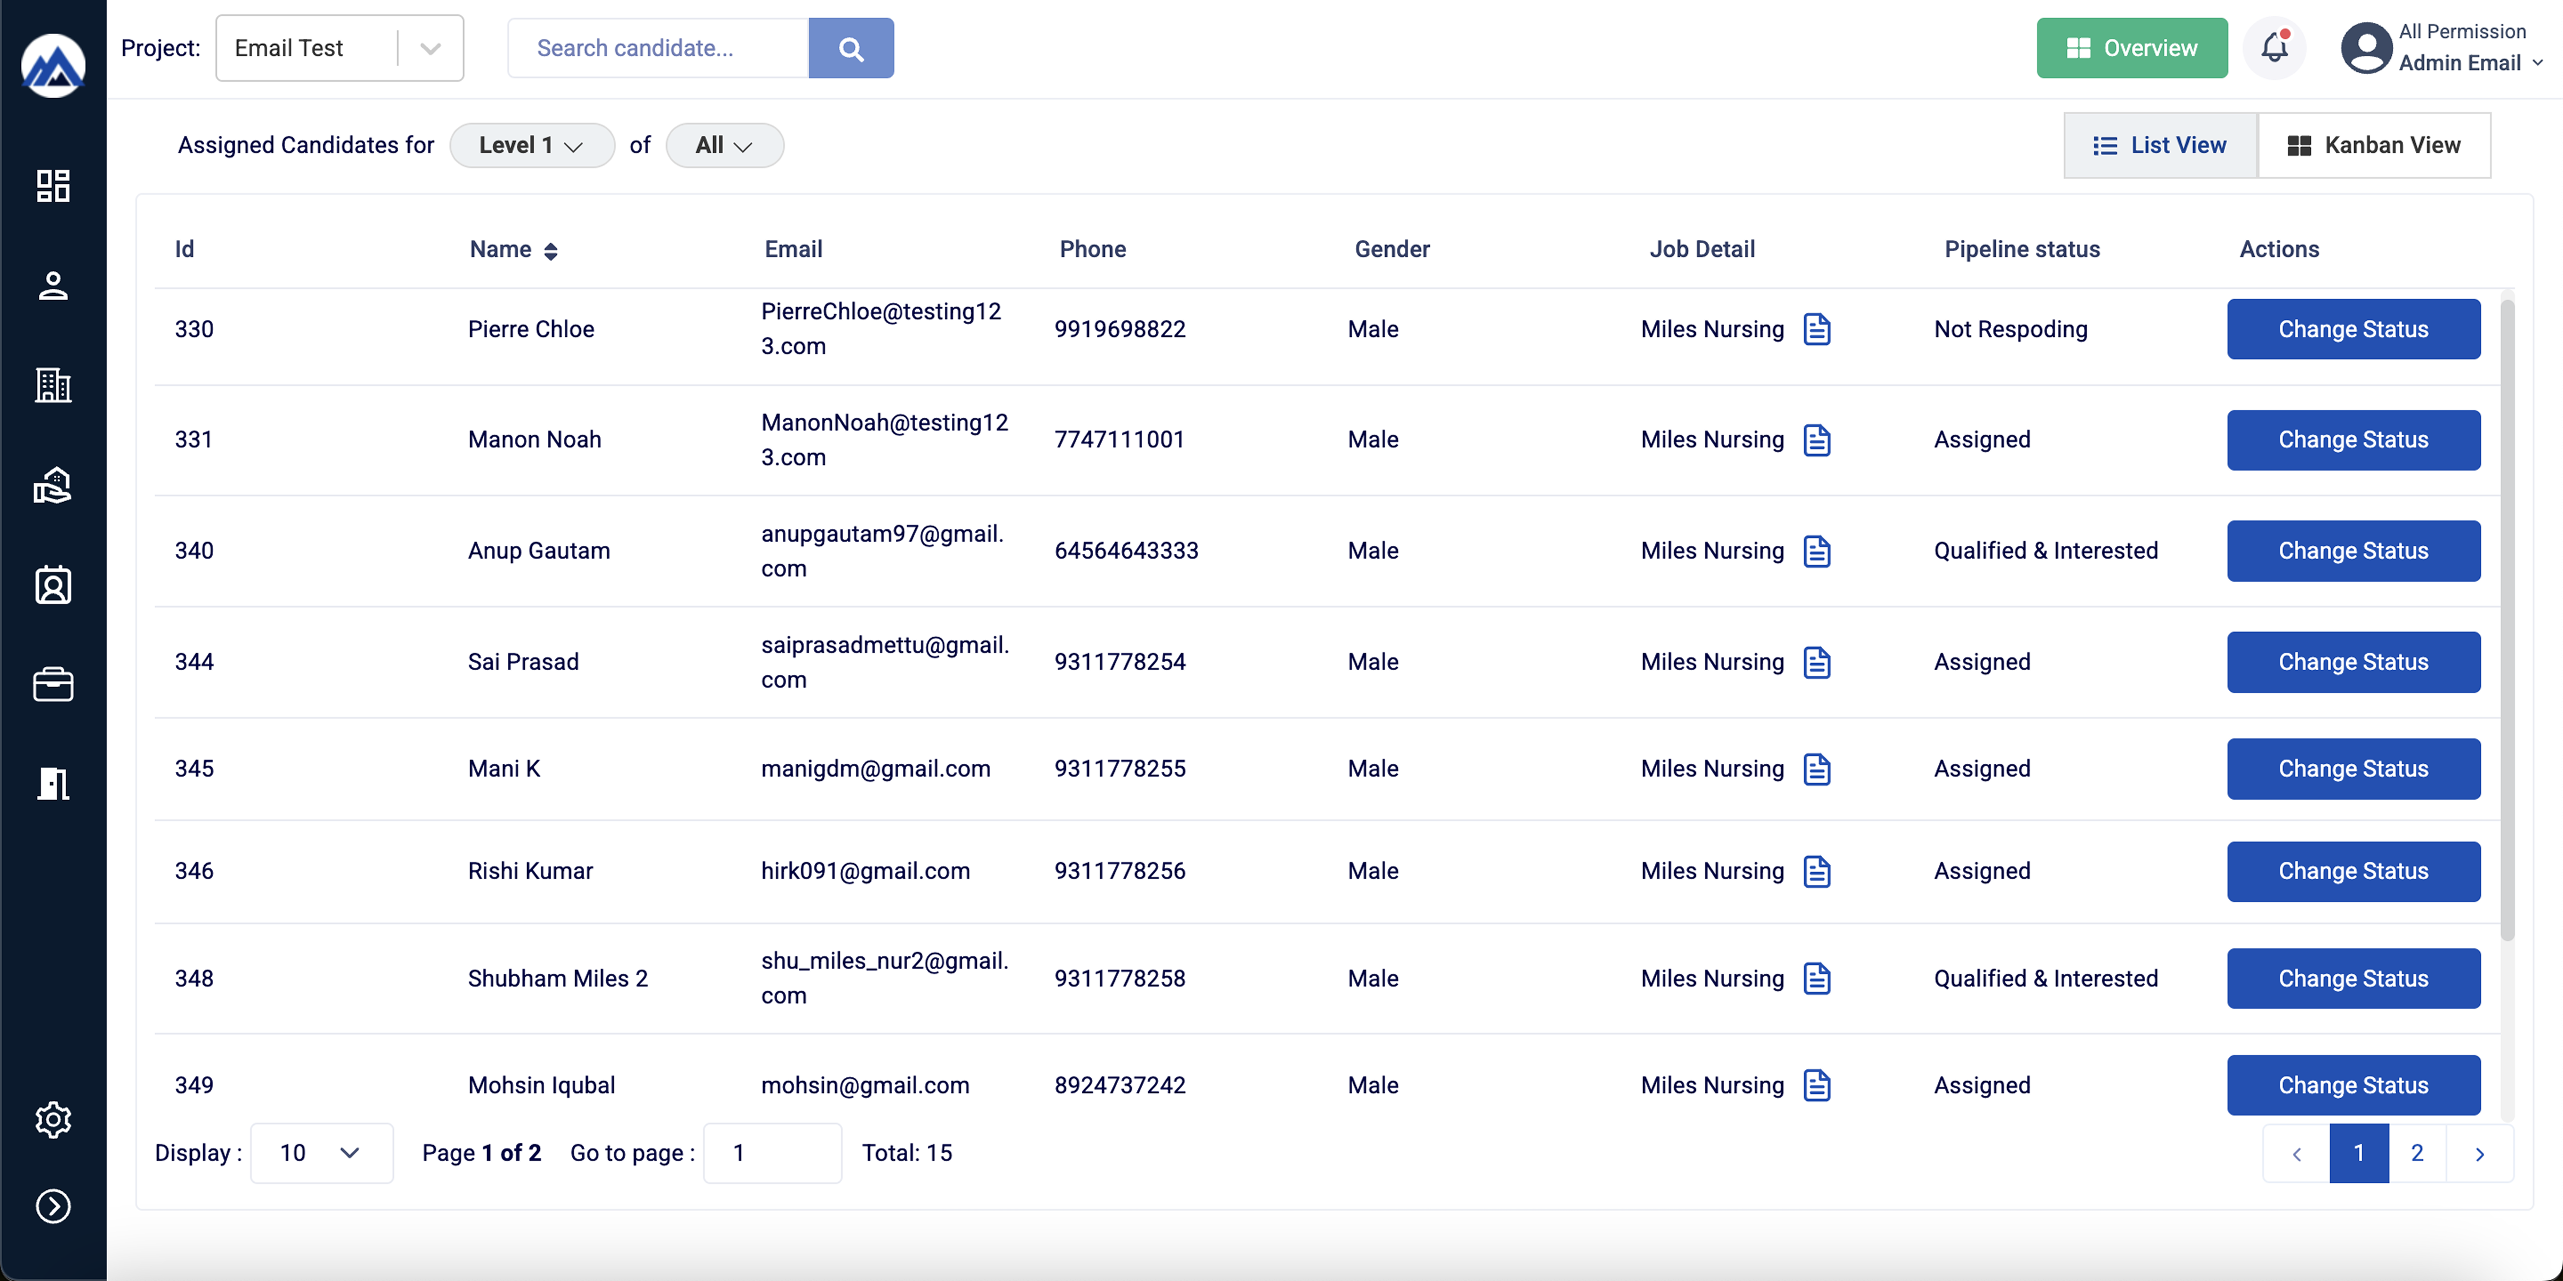This screenshot has width=2563, height=1281.
Task: Click the search magnifier button
Action: (x=851, y=48)
